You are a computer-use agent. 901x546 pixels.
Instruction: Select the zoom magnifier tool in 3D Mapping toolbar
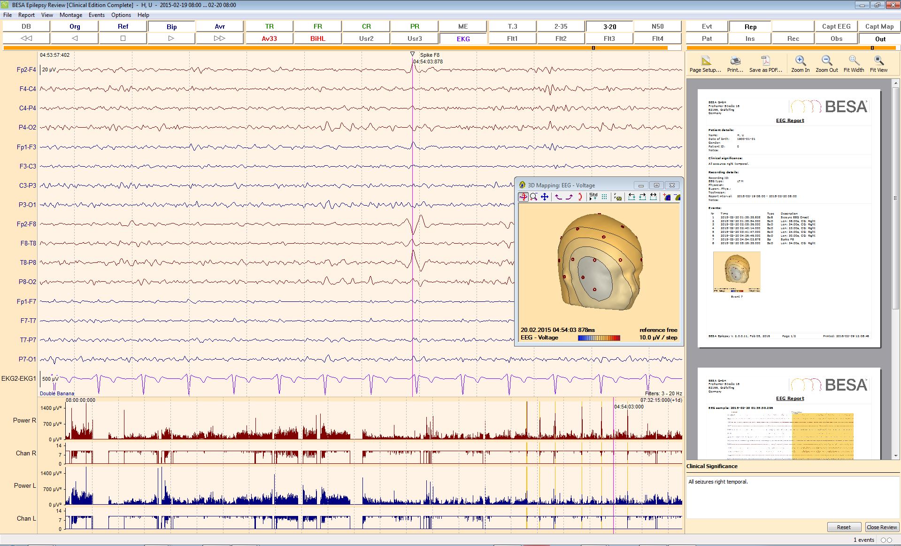point(533,197)
